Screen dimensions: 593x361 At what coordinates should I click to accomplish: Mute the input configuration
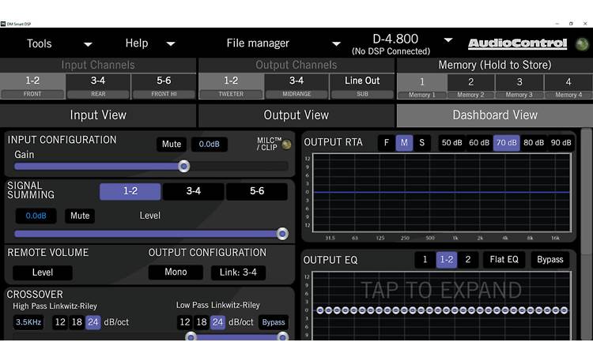coord(172,145)
